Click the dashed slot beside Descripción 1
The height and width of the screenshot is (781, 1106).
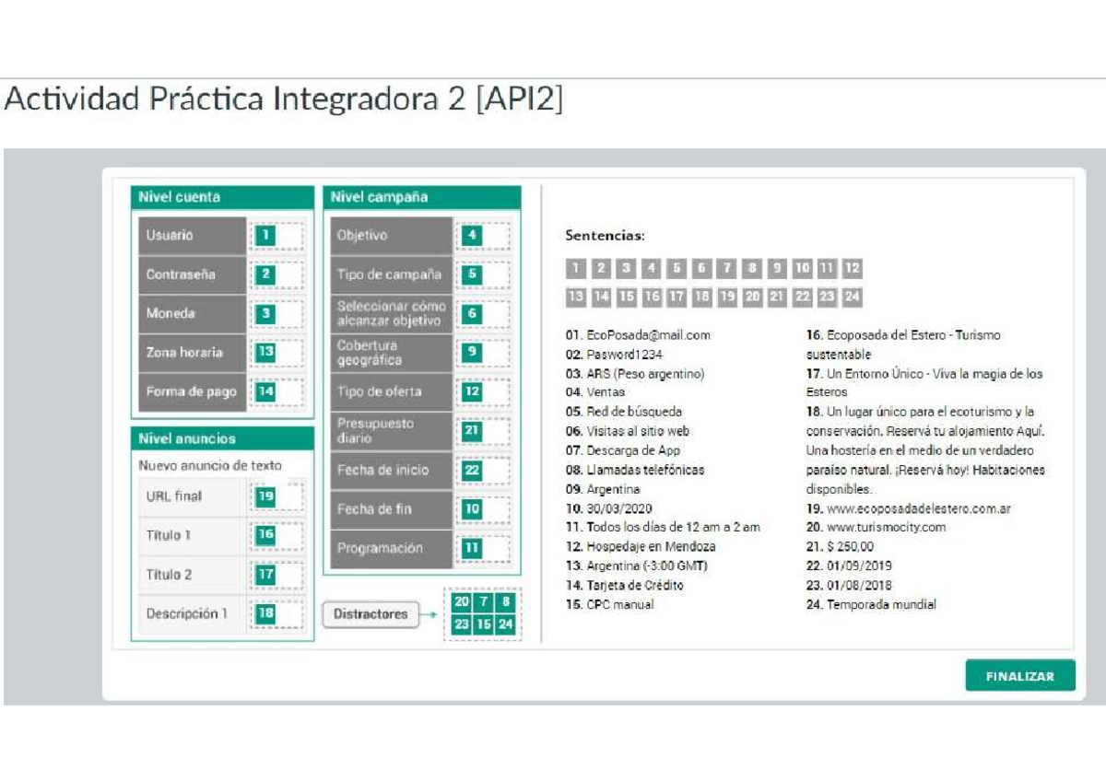pyautogui.click(x=276, y=613)
